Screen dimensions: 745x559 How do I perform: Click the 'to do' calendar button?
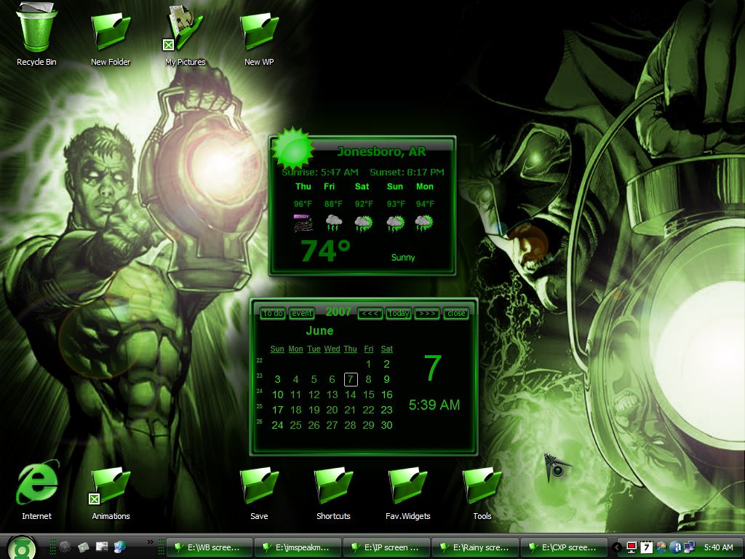click(273, 313)
